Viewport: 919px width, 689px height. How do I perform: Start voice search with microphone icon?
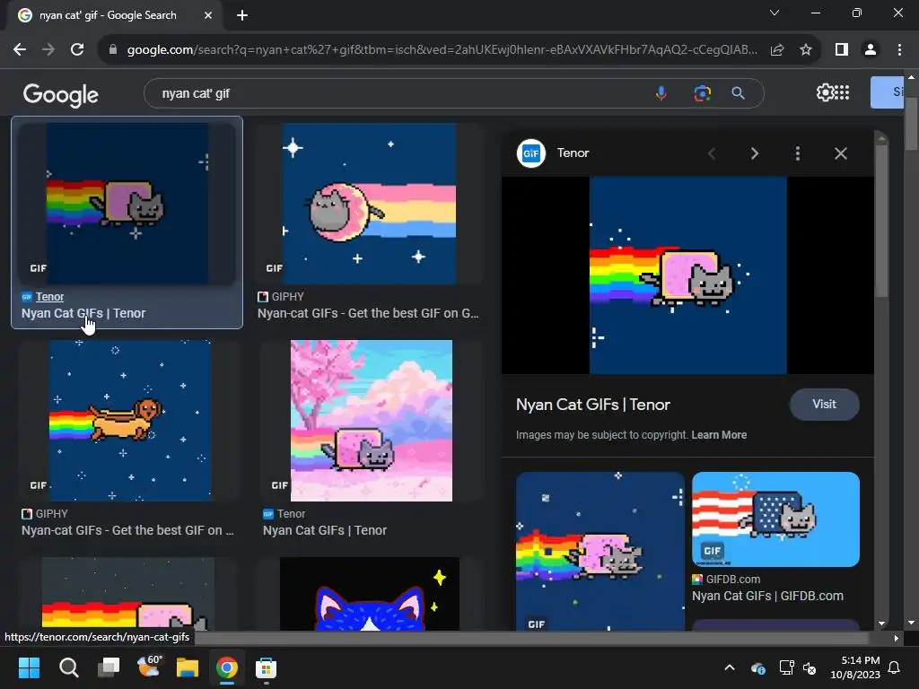click(661, 93)
